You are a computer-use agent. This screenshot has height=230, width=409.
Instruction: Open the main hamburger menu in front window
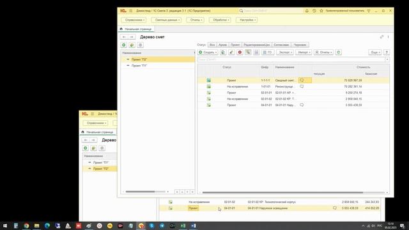click(130, 11)
